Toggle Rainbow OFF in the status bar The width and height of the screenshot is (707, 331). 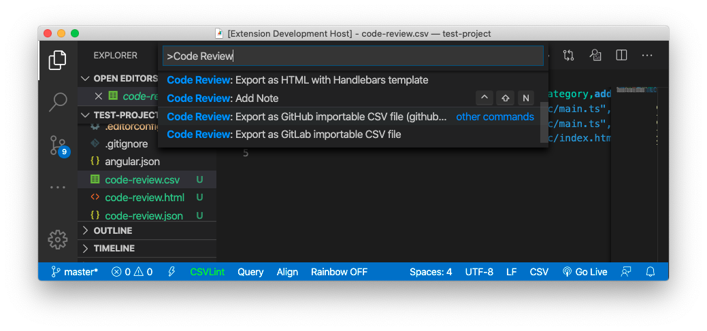click(339, 272)
